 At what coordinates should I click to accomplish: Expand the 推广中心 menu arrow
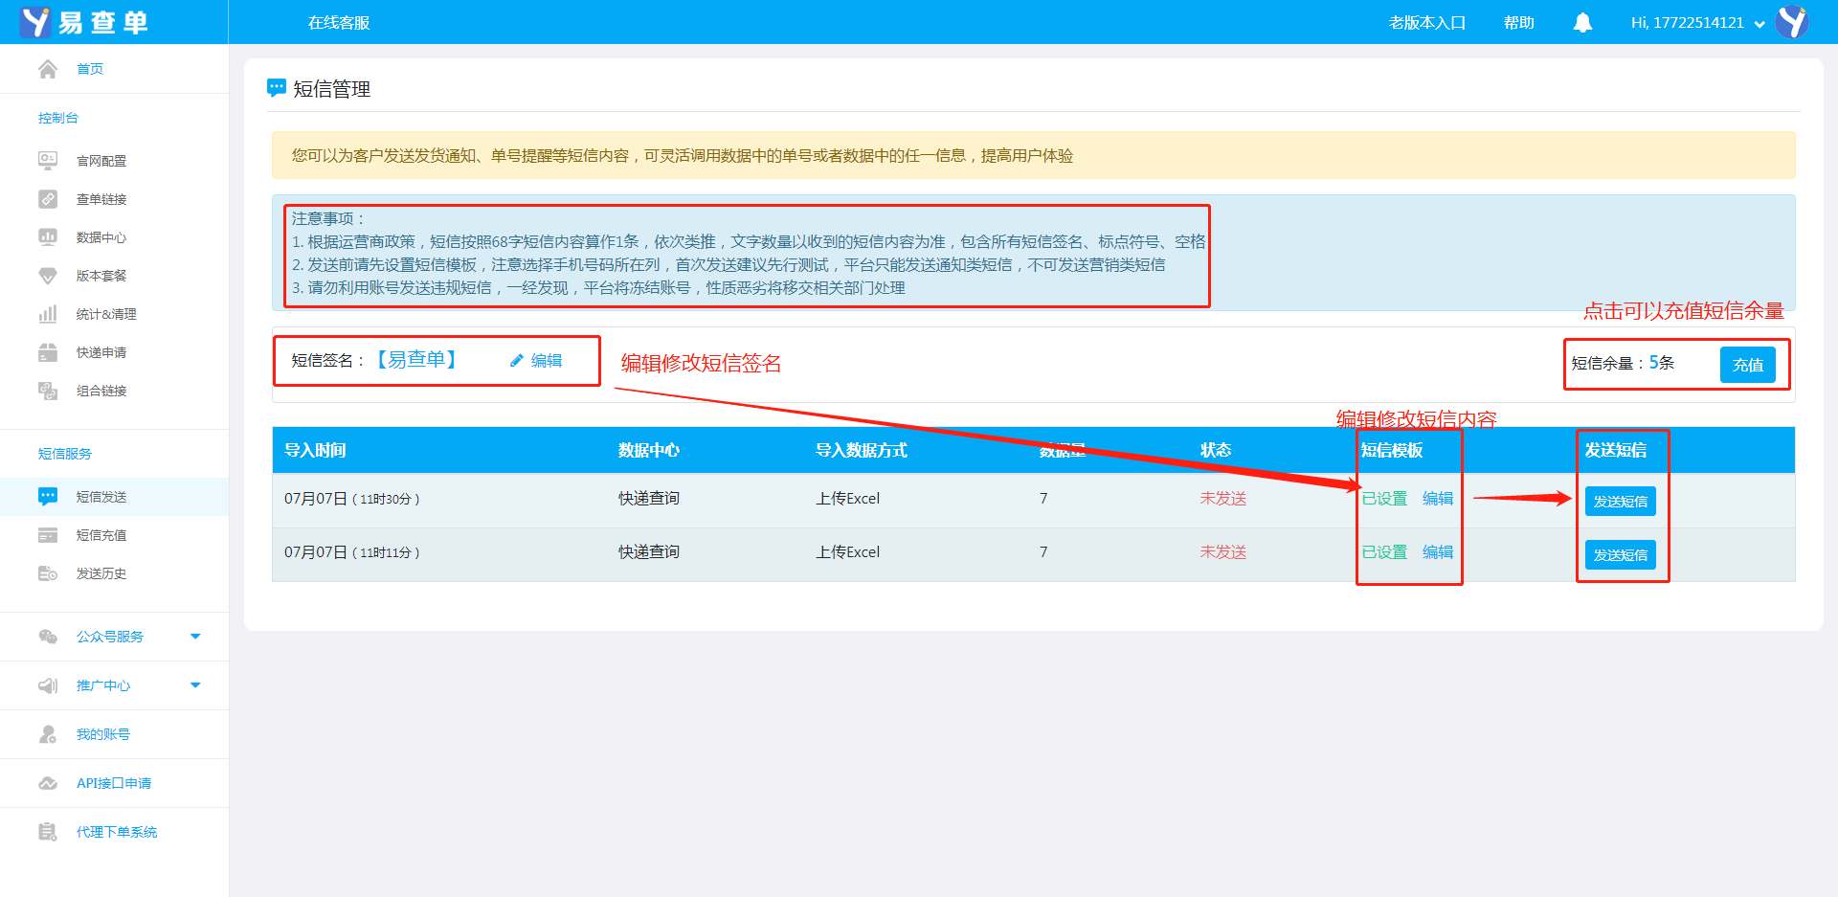[195, 685]
